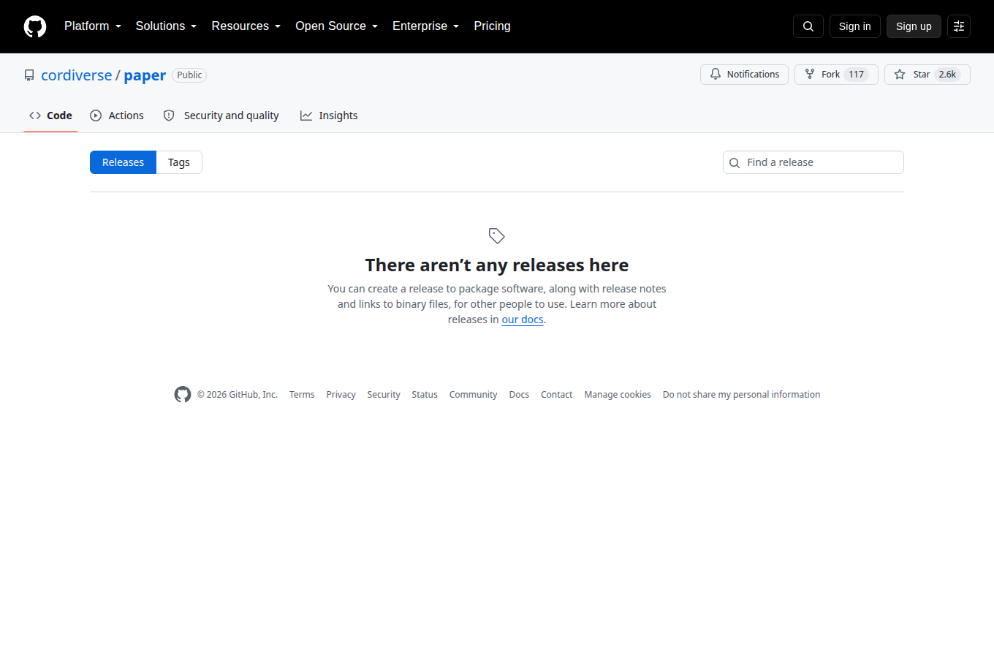This screenshot has width=994, height=658.
Task: Open the Status footer link
Action: point(425,395)
